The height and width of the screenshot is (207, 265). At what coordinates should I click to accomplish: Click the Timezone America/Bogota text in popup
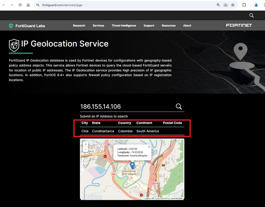click(132, 156)
